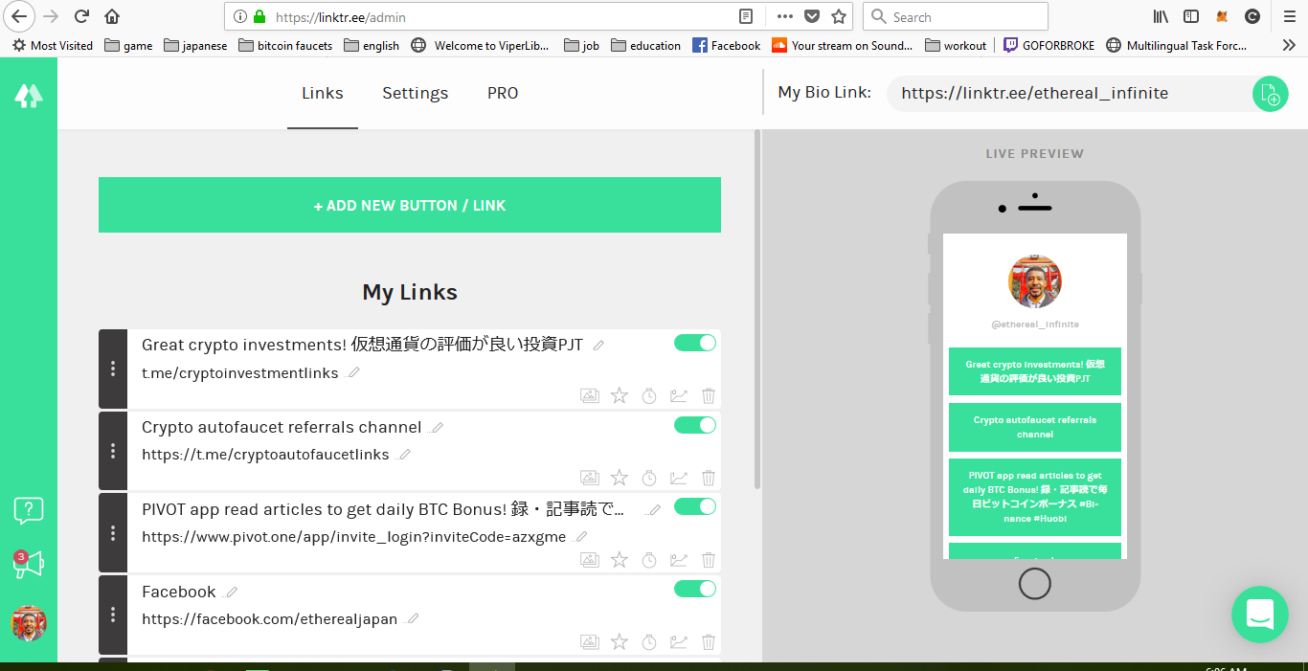The image size is (1308, 671).
Task: Edit the Facebook link title pencil
Action: click(231, 593)
